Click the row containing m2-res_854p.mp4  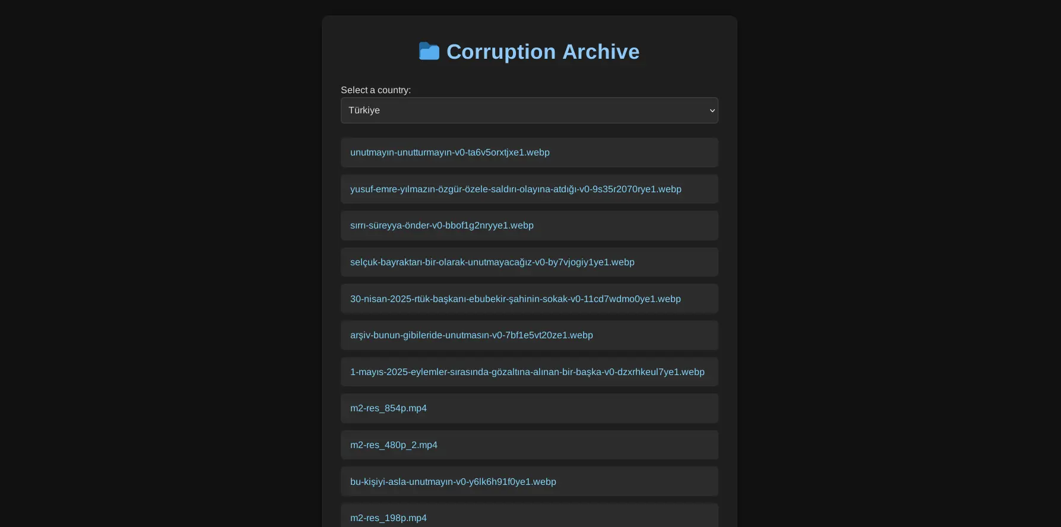[x=530, y=408]
